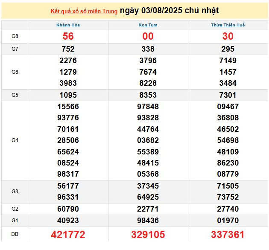This screenshot has width=269, height=250.
Task: Select G3 number 73752
Action: click(x=228, y=197)
